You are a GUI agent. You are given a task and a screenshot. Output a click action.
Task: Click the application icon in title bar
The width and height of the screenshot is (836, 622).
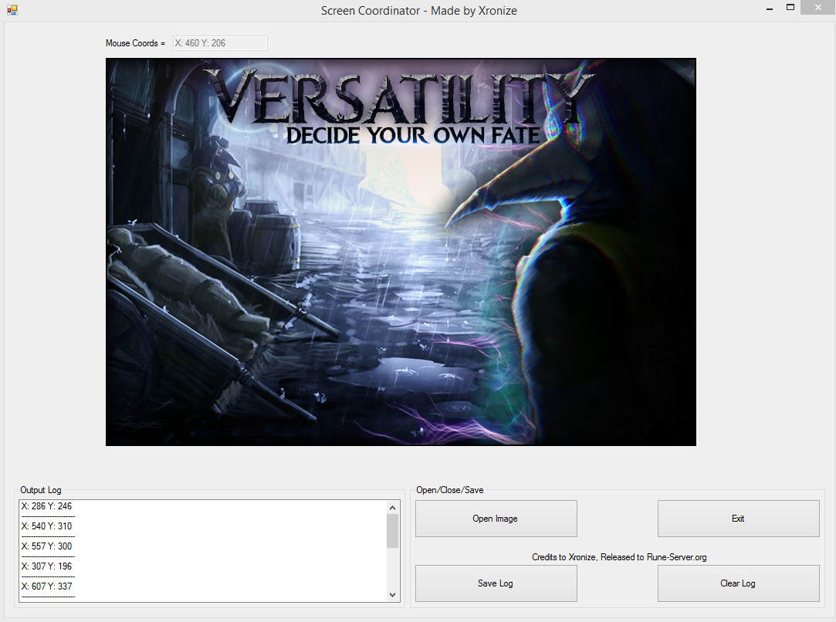12,10
